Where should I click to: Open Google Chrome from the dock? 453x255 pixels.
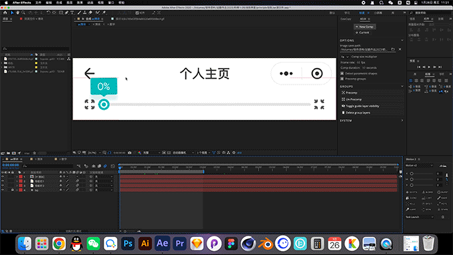(x=59, y=244)
